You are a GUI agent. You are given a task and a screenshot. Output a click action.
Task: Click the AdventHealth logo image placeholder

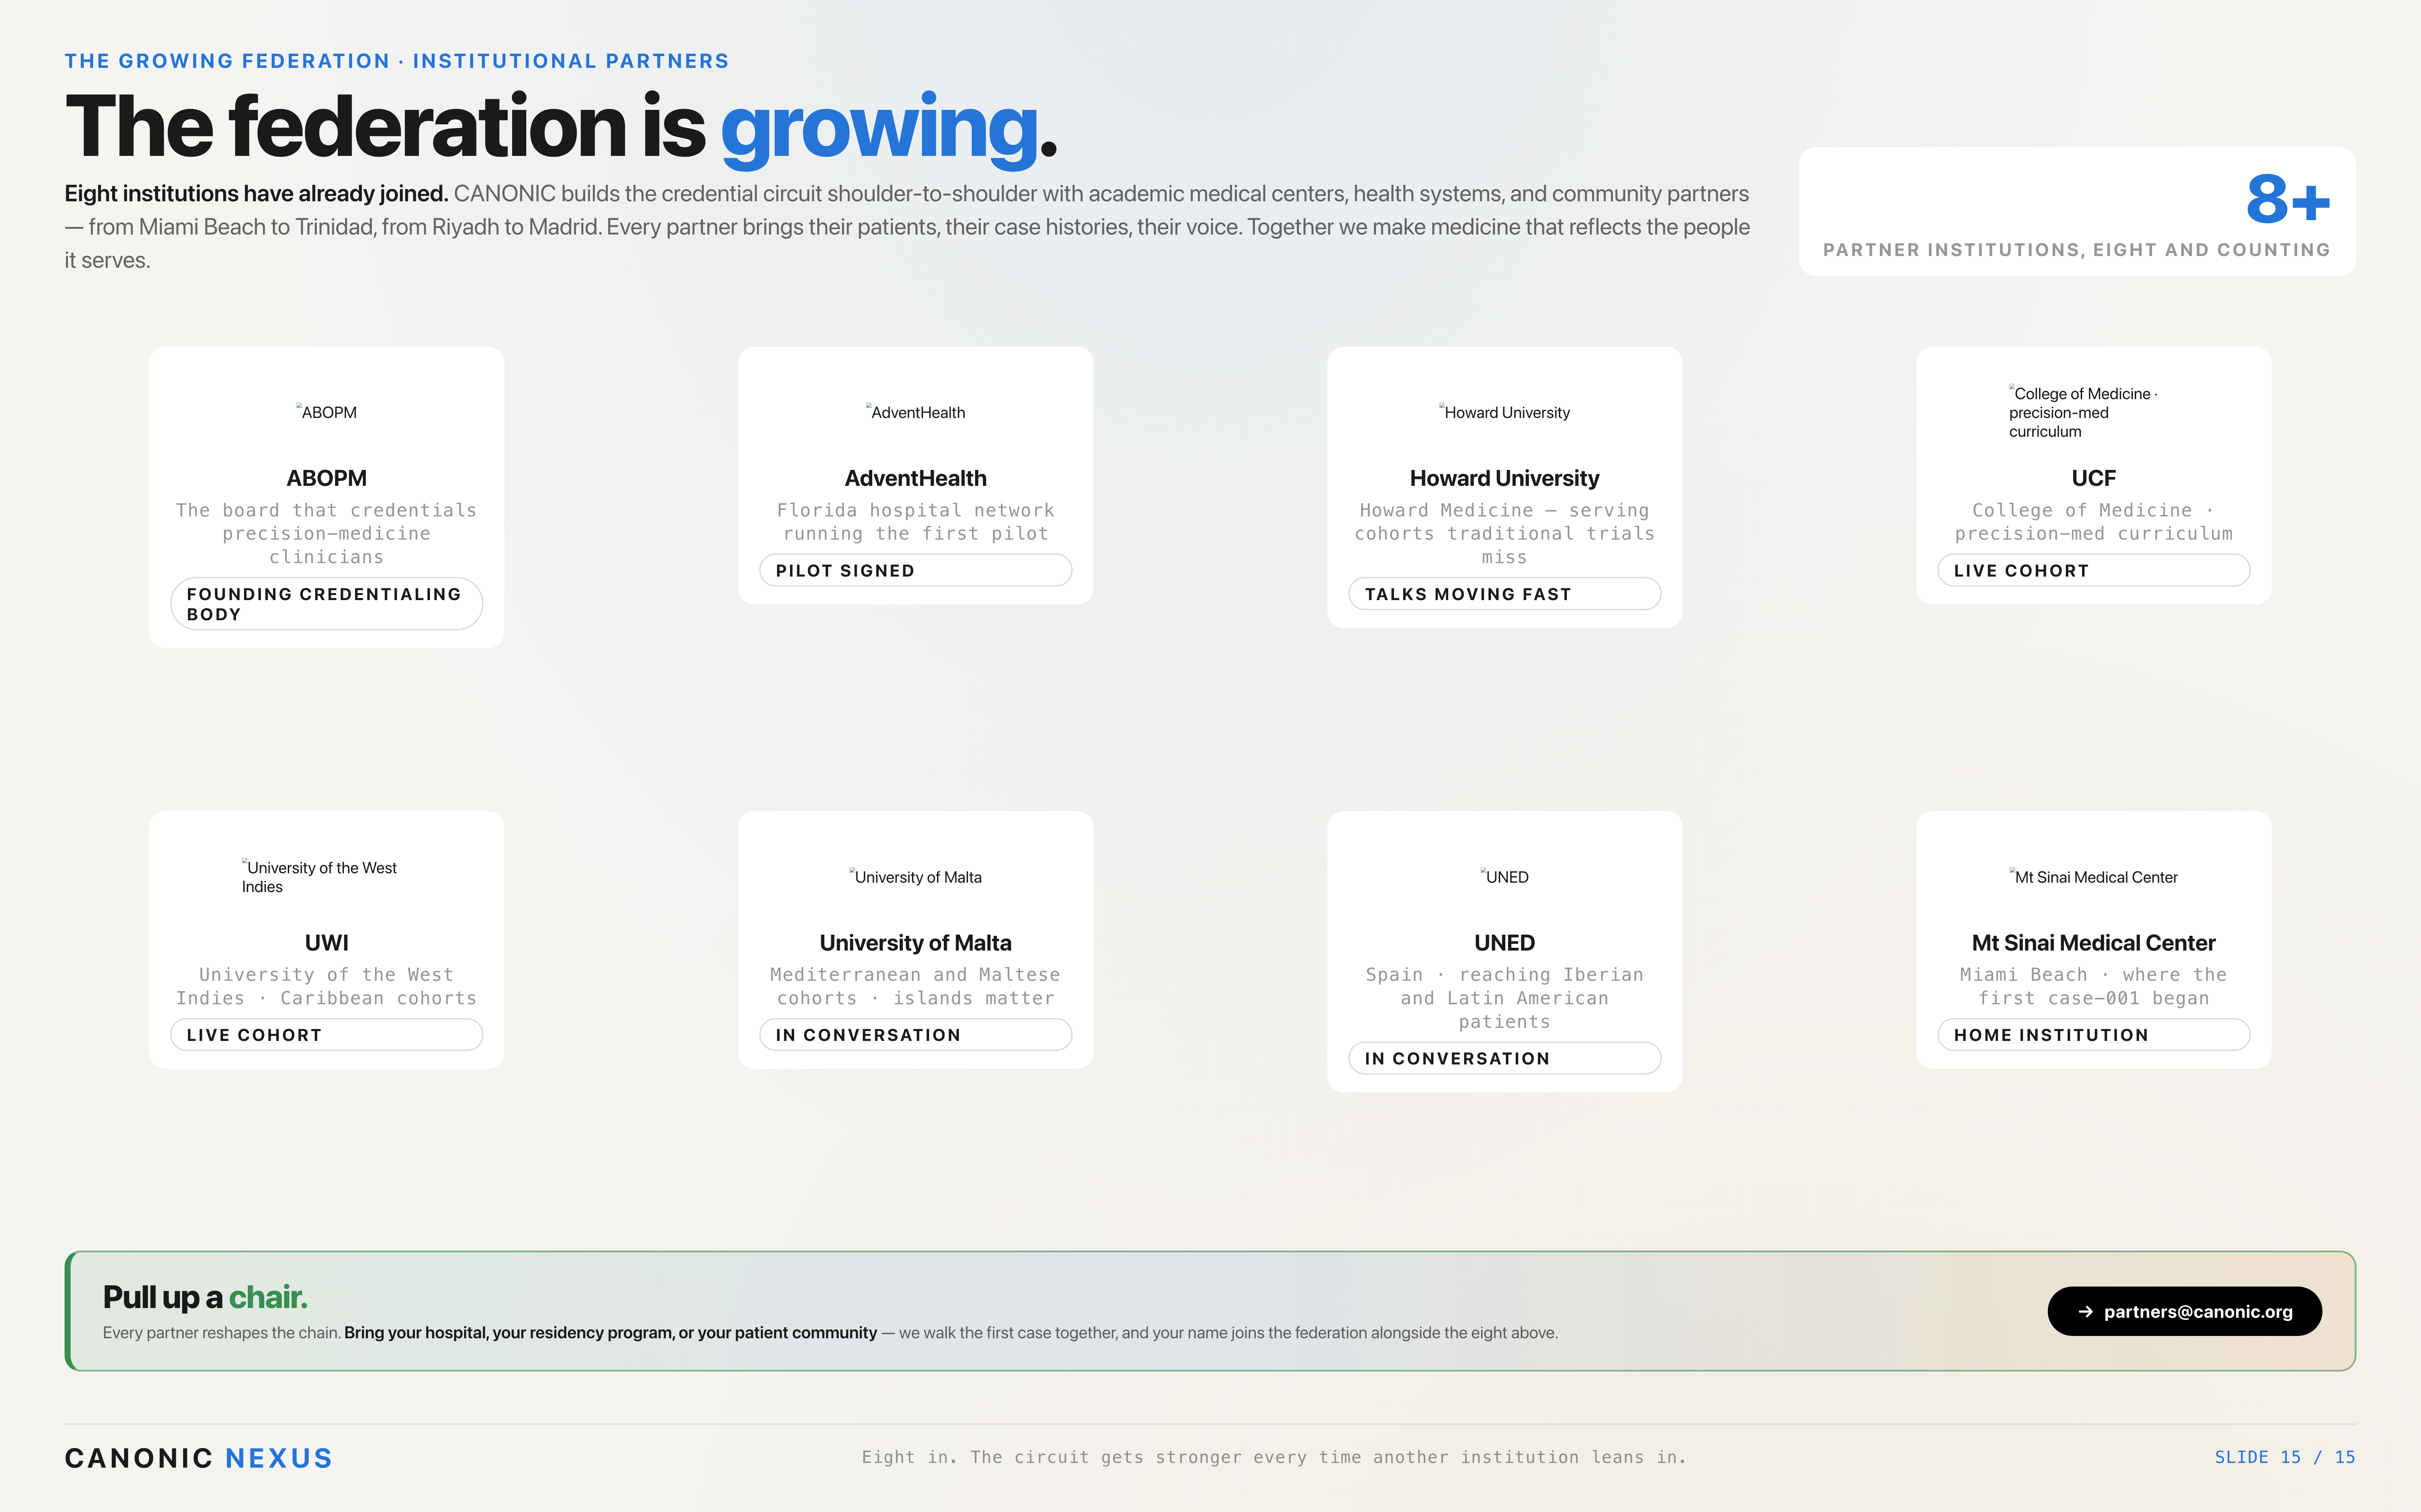(915, 412)
